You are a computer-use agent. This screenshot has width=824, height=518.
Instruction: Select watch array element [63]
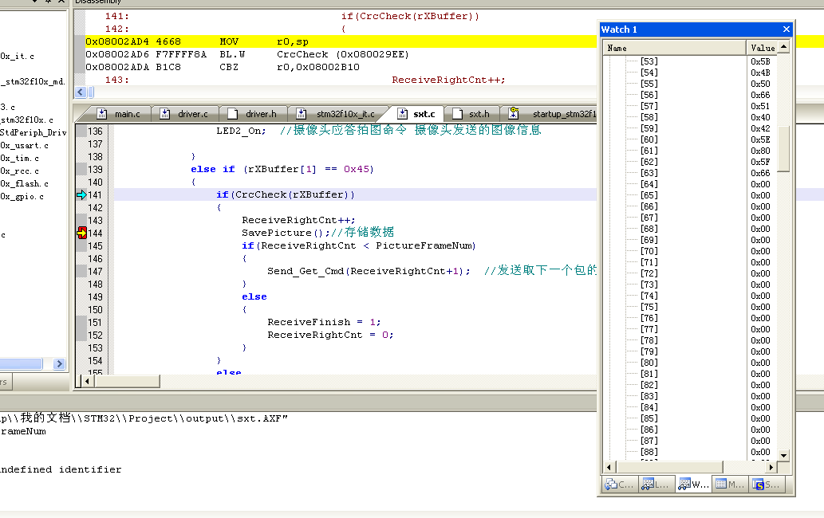click(x=649, y=173)
